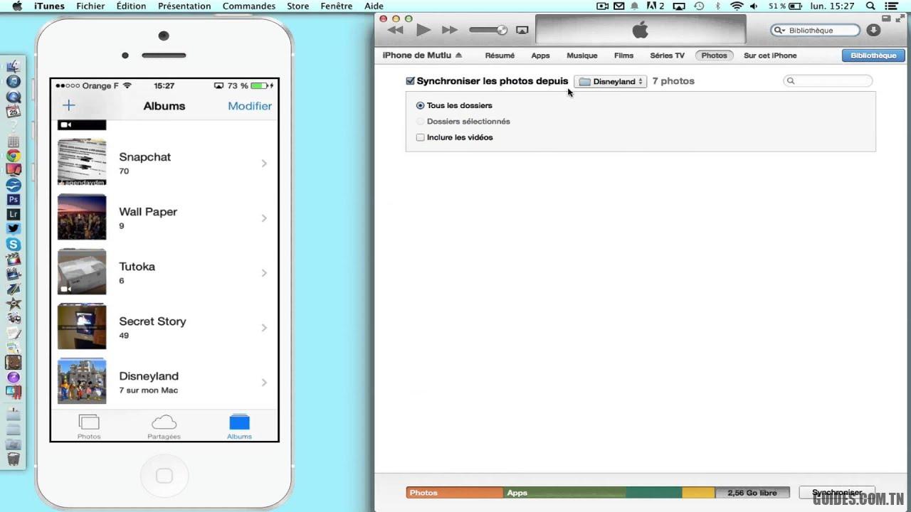Enable Inclure les vidéos checkbox

click(421, 137)
